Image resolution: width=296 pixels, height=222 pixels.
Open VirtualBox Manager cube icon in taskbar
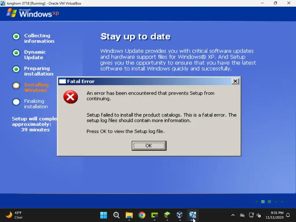click(x=180, y=215)
